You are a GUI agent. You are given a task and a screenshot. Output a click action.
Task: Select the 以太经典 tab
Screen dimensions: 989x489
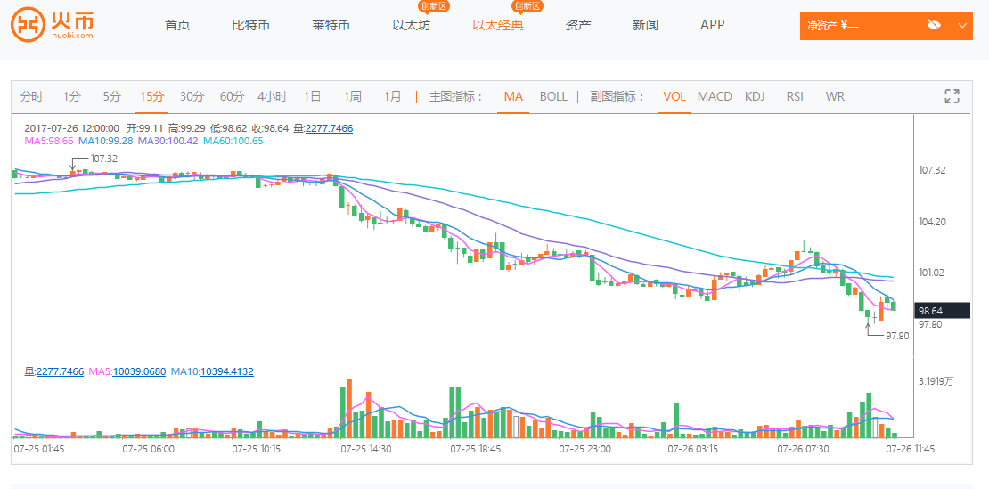(x=498, y=25)
